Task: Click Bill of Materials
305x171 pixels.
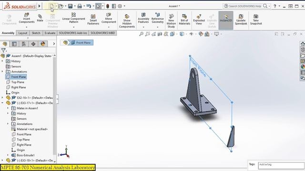Action: point(184,19)
